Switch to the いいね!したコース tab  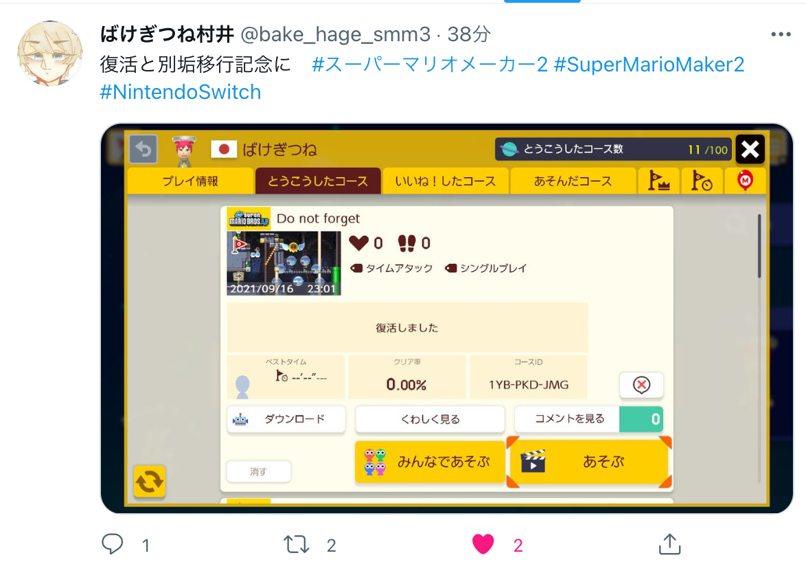[x=445, y=181]
